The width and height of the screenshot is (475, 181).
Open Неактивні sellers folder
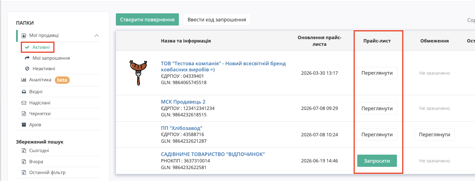[x=44, y=69]
